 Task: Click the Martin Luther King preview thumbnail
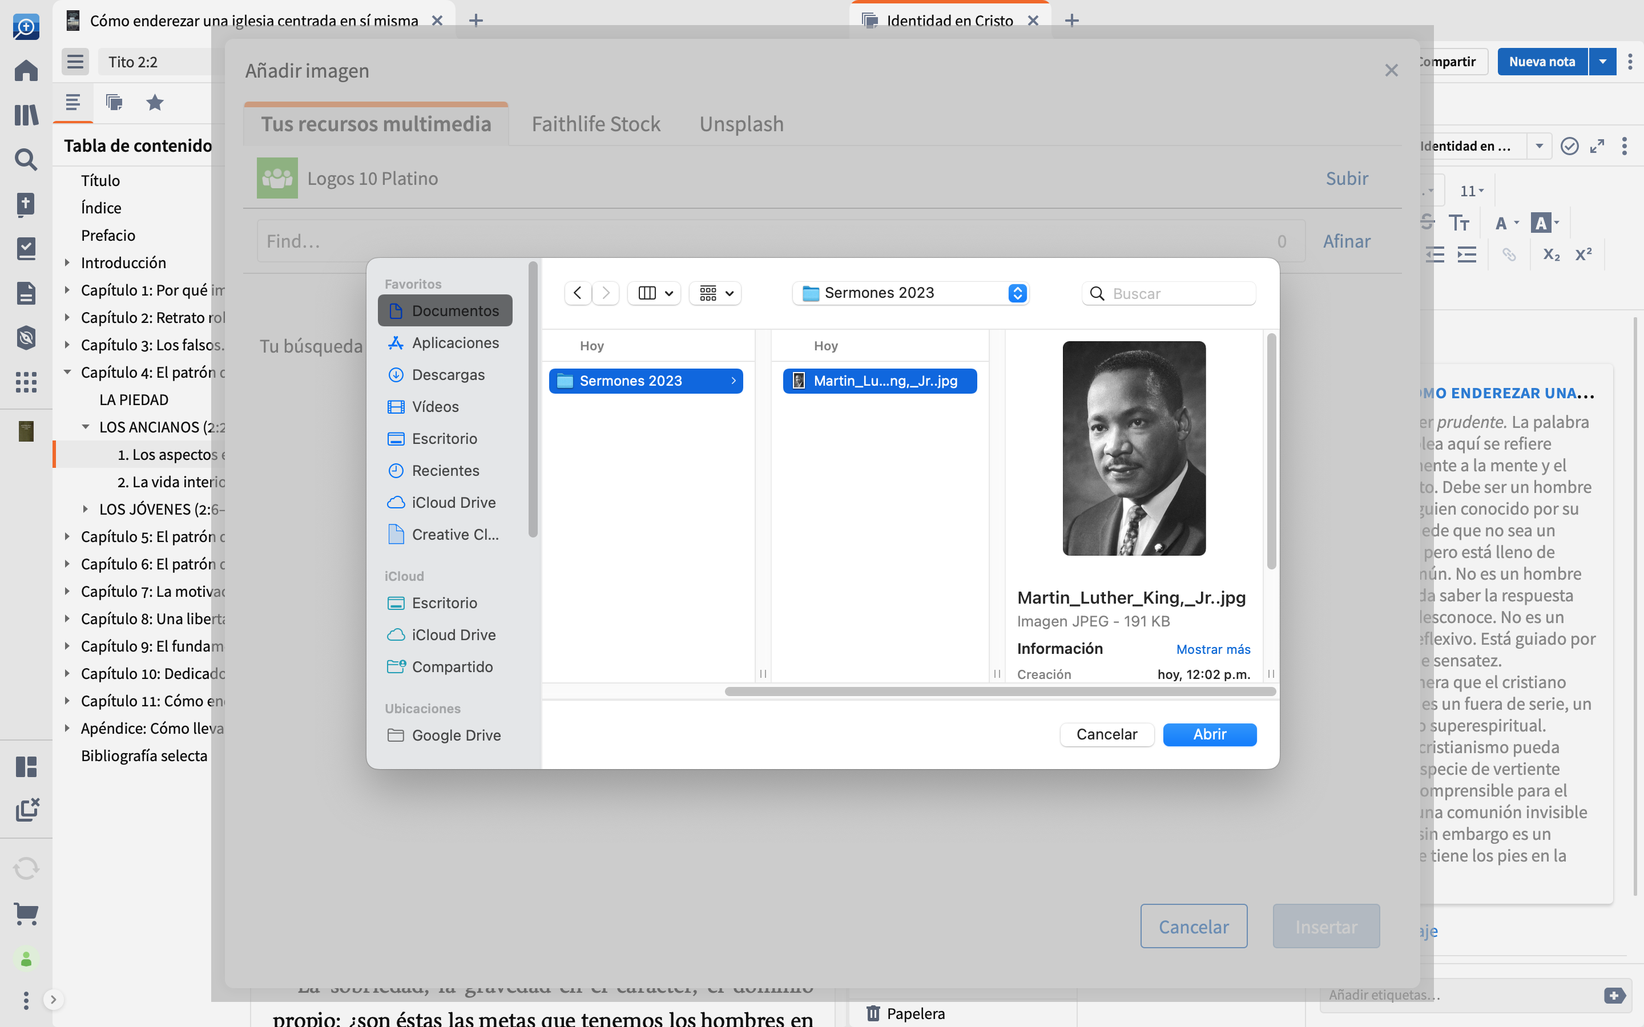pyautogui.click(x=1134, y=448)
